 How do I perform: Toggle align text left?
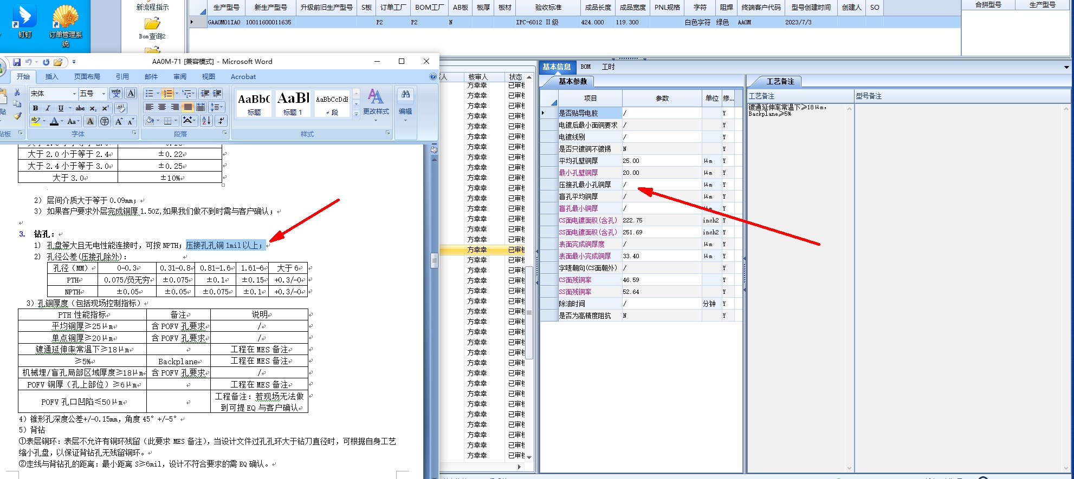pos(150,107)
